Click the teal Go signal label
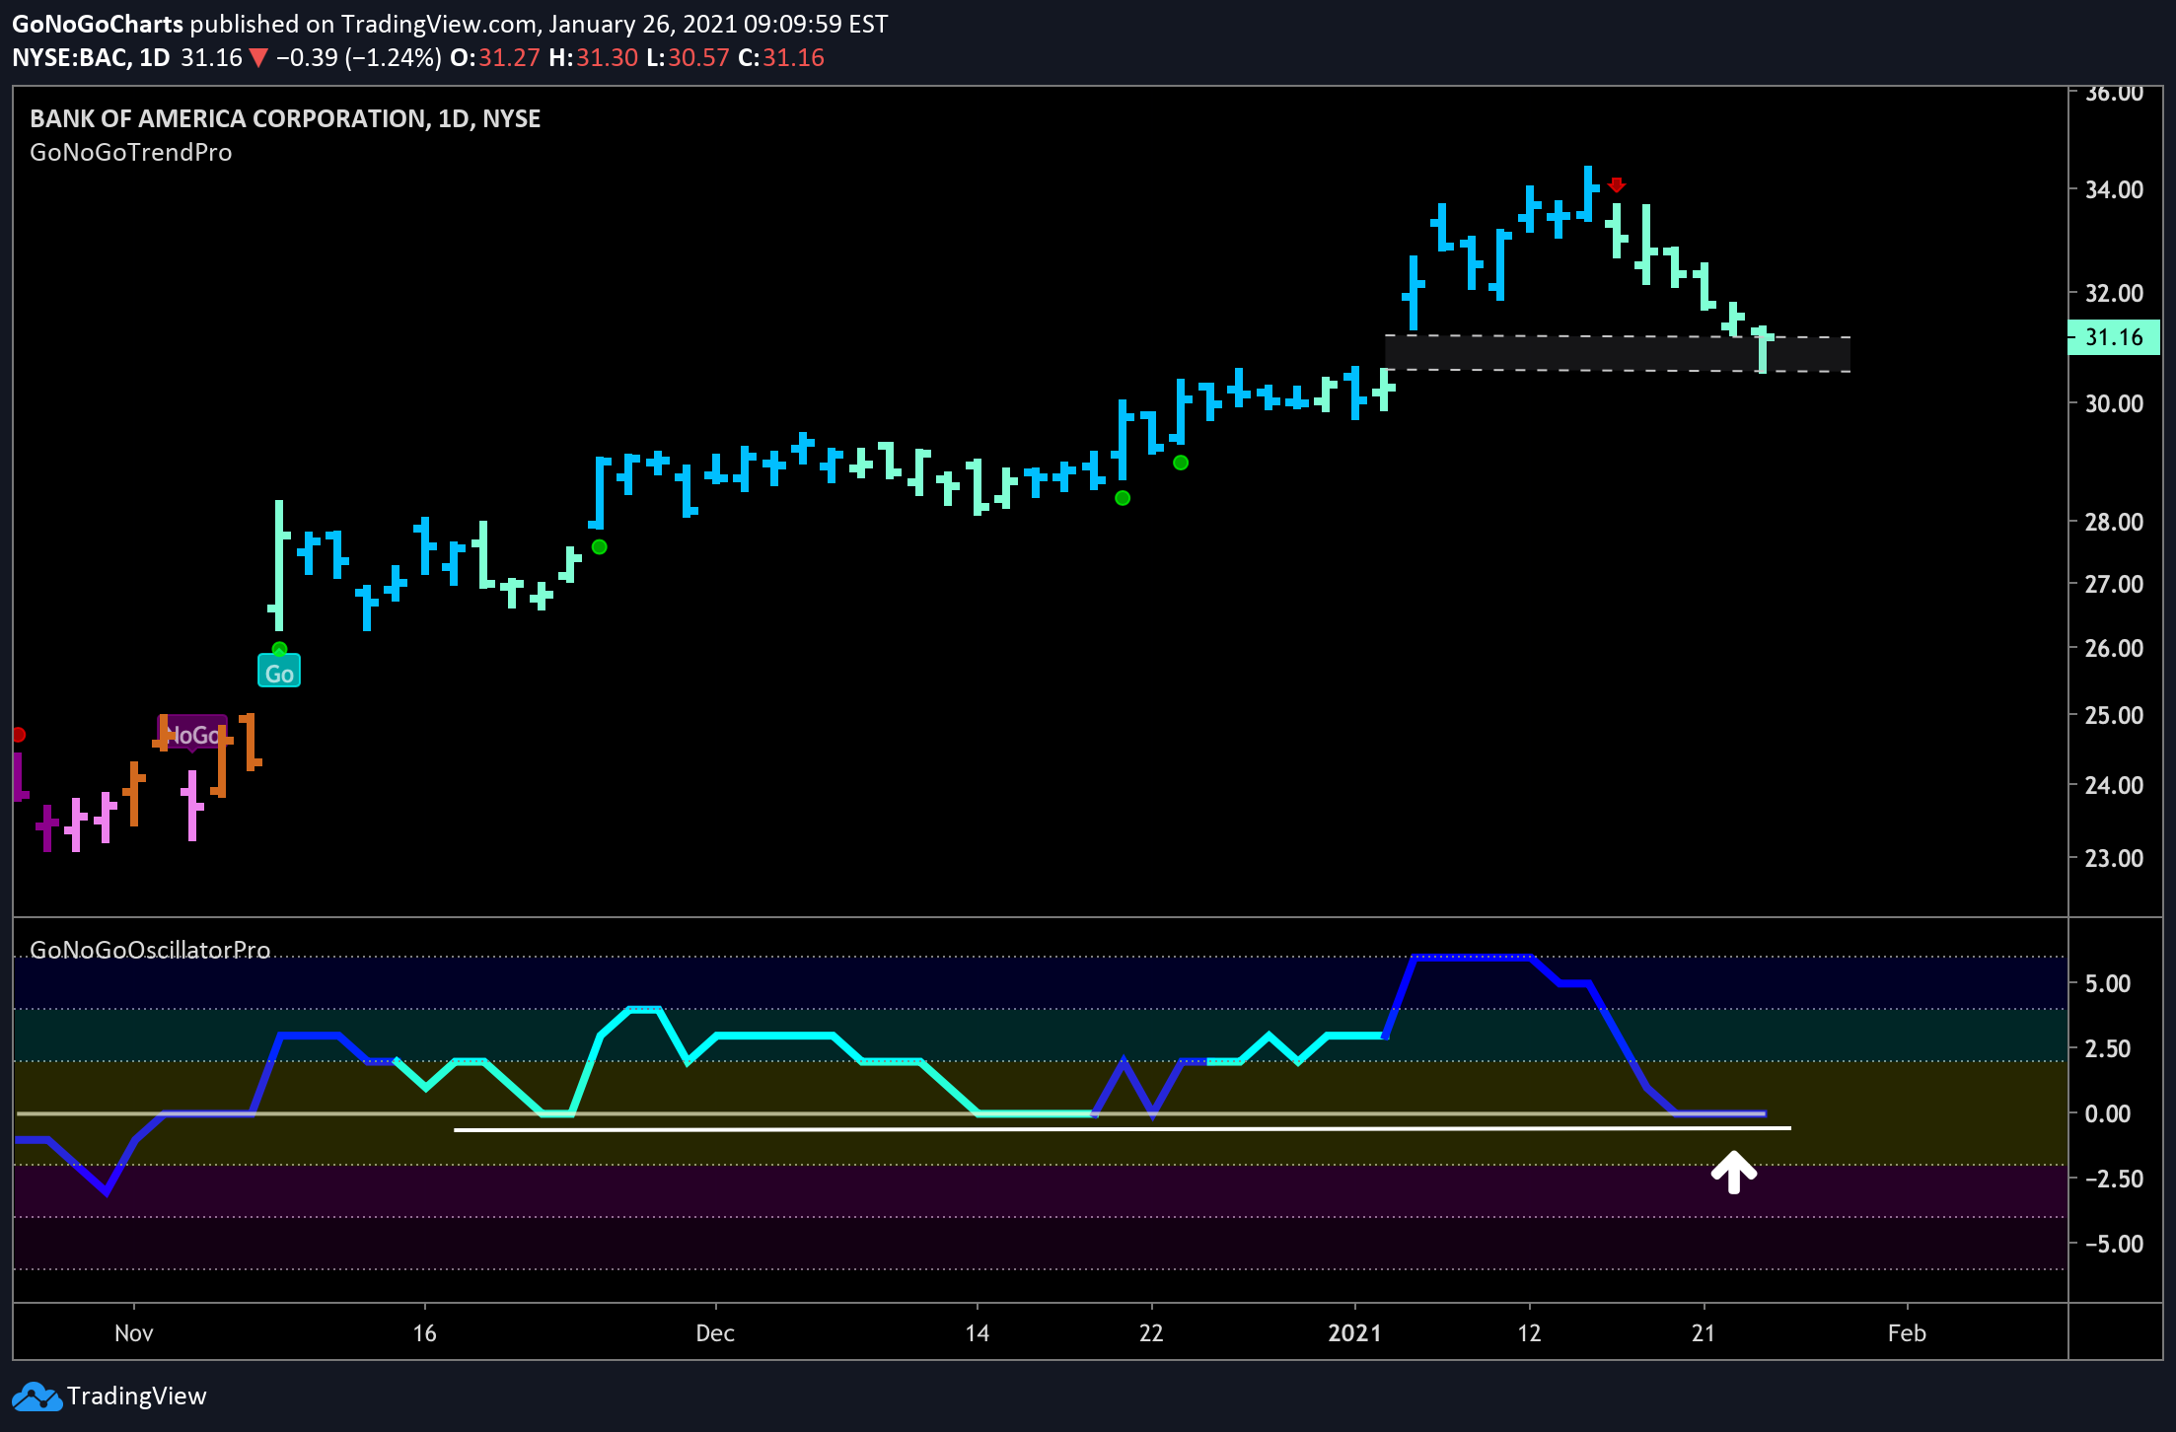The image size is (2176, 1432). [279, 673]
